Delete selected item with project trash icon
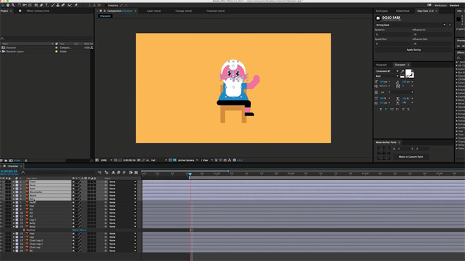The image size is (465, 261). [26, 160]
